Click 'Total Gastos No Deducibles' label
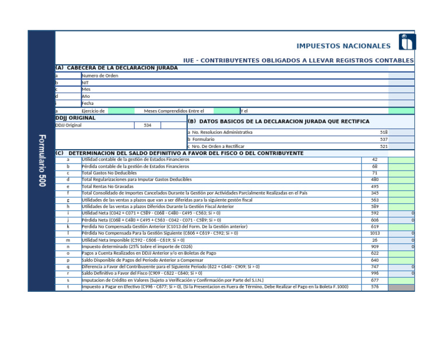This screenshot has height=346, width=448. [x=109, y=173]
